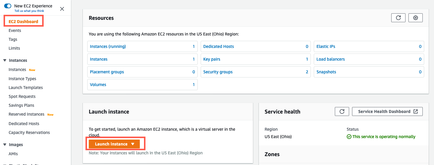This screenshot has width=434, height=165.
Task: Open Key pairs resource link
Action: pos(212,59)
